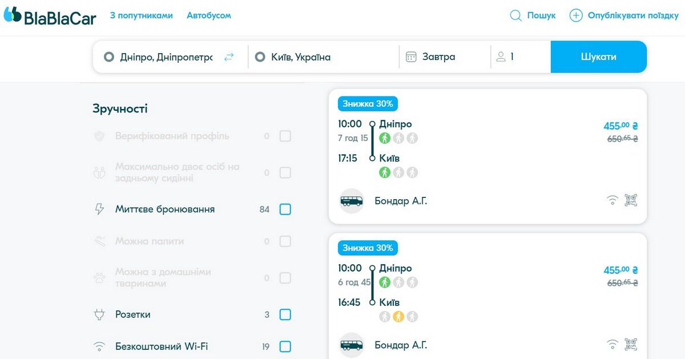Click the bus icon beside the first Бондар А.Г.
Image resolution: width=685 pixels, height=359 pixels.
(352, 201)
